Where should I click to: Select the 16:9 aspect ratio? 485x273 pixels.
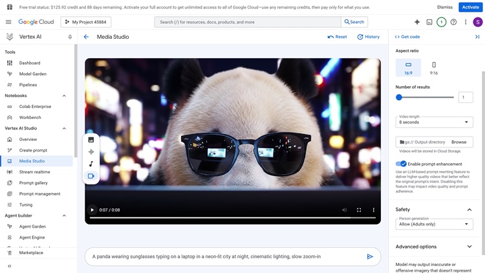408,68
